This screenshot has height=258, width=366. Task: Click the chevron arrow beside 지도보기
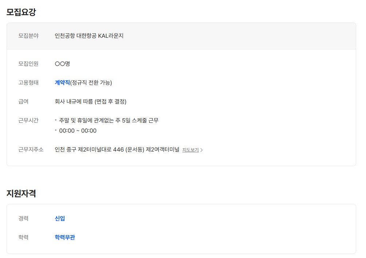(202, 150)
